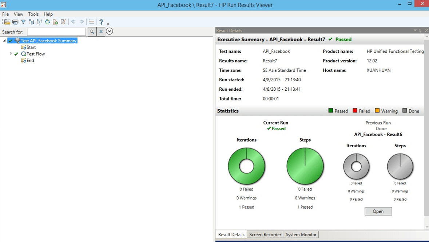Click inside the Search for field
This screenshot has width=429, height=242.
56,32
